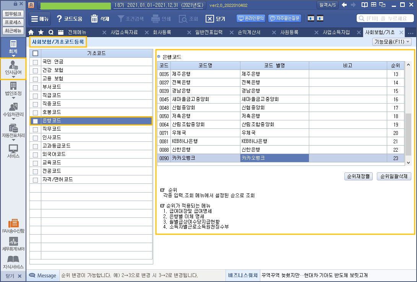Viewport: 417px width, 282px height.
Task: Click the 코드도움 help toolbar button
Action: pyautogui.click(x=70, y=19)
